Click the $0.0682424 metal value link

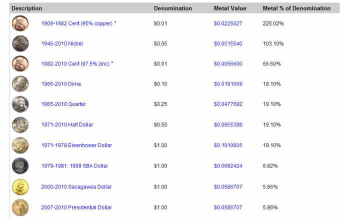[x=228, y=166]
